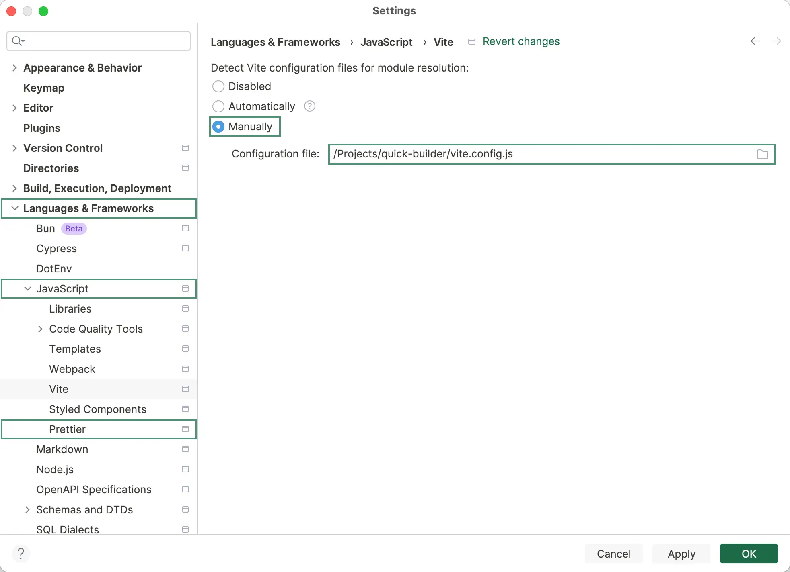Viewport: 790px width, 572px height.
Task: Select the Automatically radio button
Action: [218, 106]
